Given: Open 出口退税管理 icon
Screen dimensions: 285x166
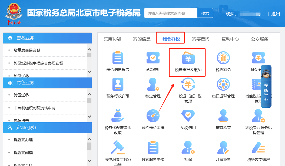Looking at the screenshot, I should pyautogui.click(x=223, y=84).
